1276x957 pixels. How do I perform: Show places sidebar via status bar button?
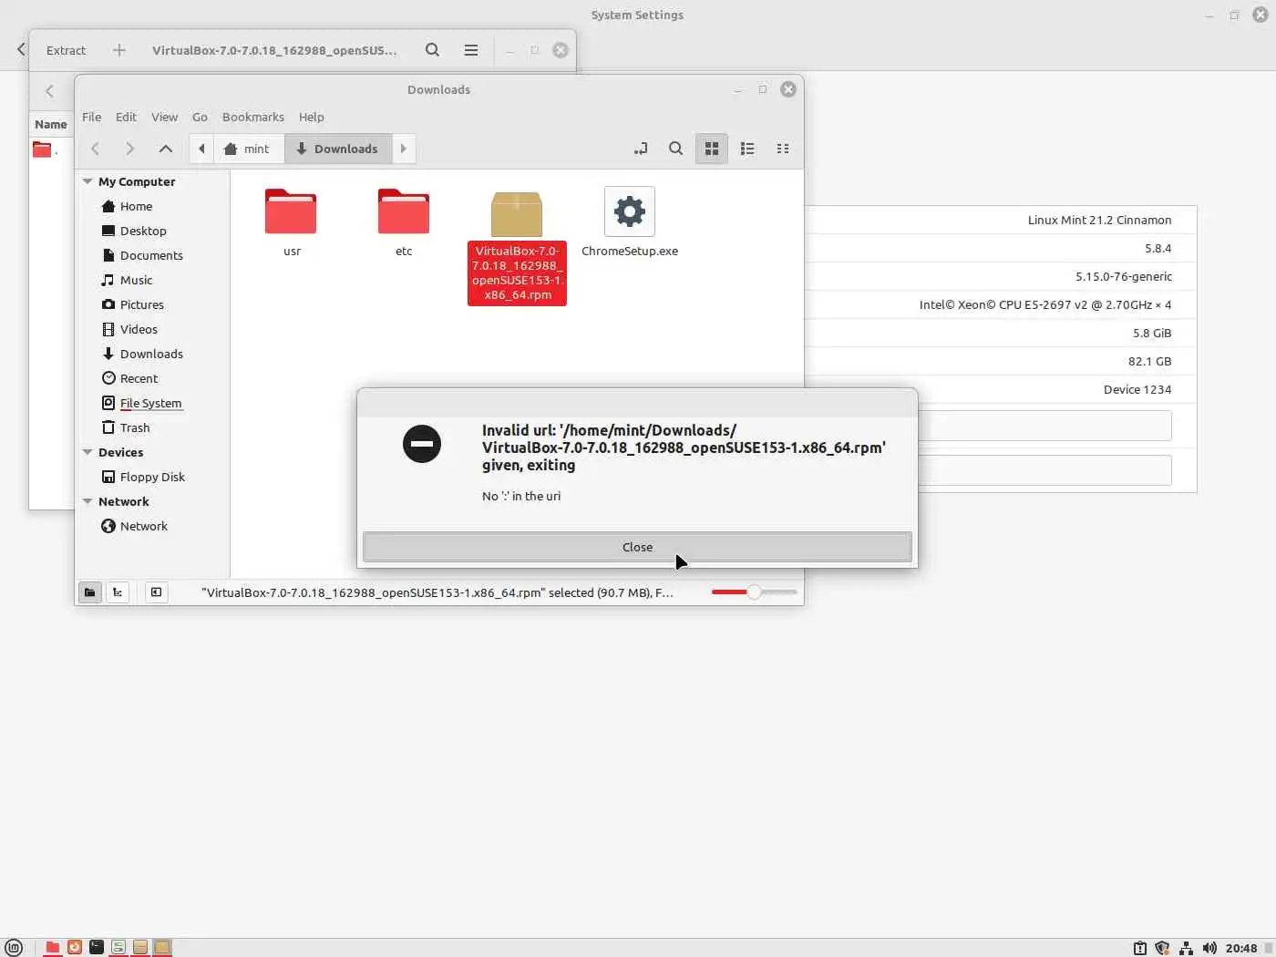click(89, 592)
